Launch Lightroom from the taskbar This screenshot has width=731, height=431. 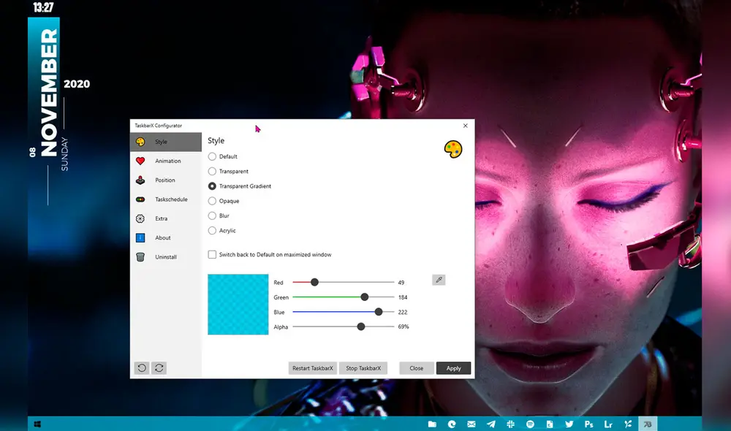(608, 424)
